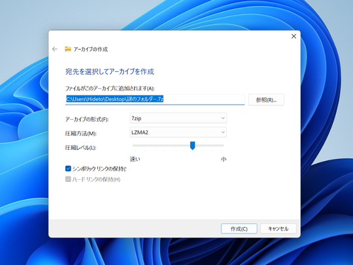Click the back arrow in dialog header
353x265 pixels.
tap(55, 49)
